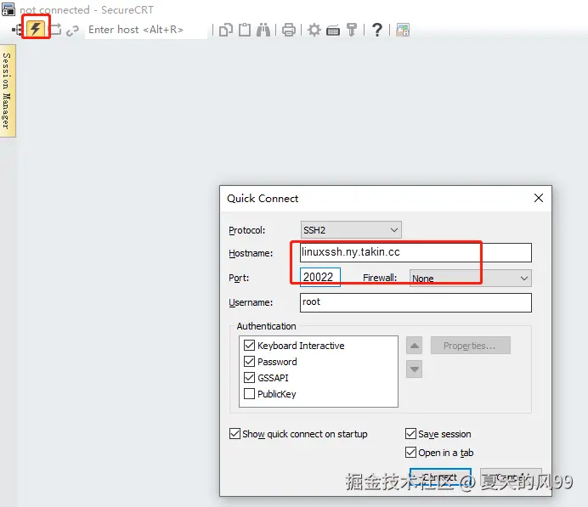Screen dimensions: 588x507
Task: Open Quick Connect lightning bolt icon
Action: coord(36,29)
